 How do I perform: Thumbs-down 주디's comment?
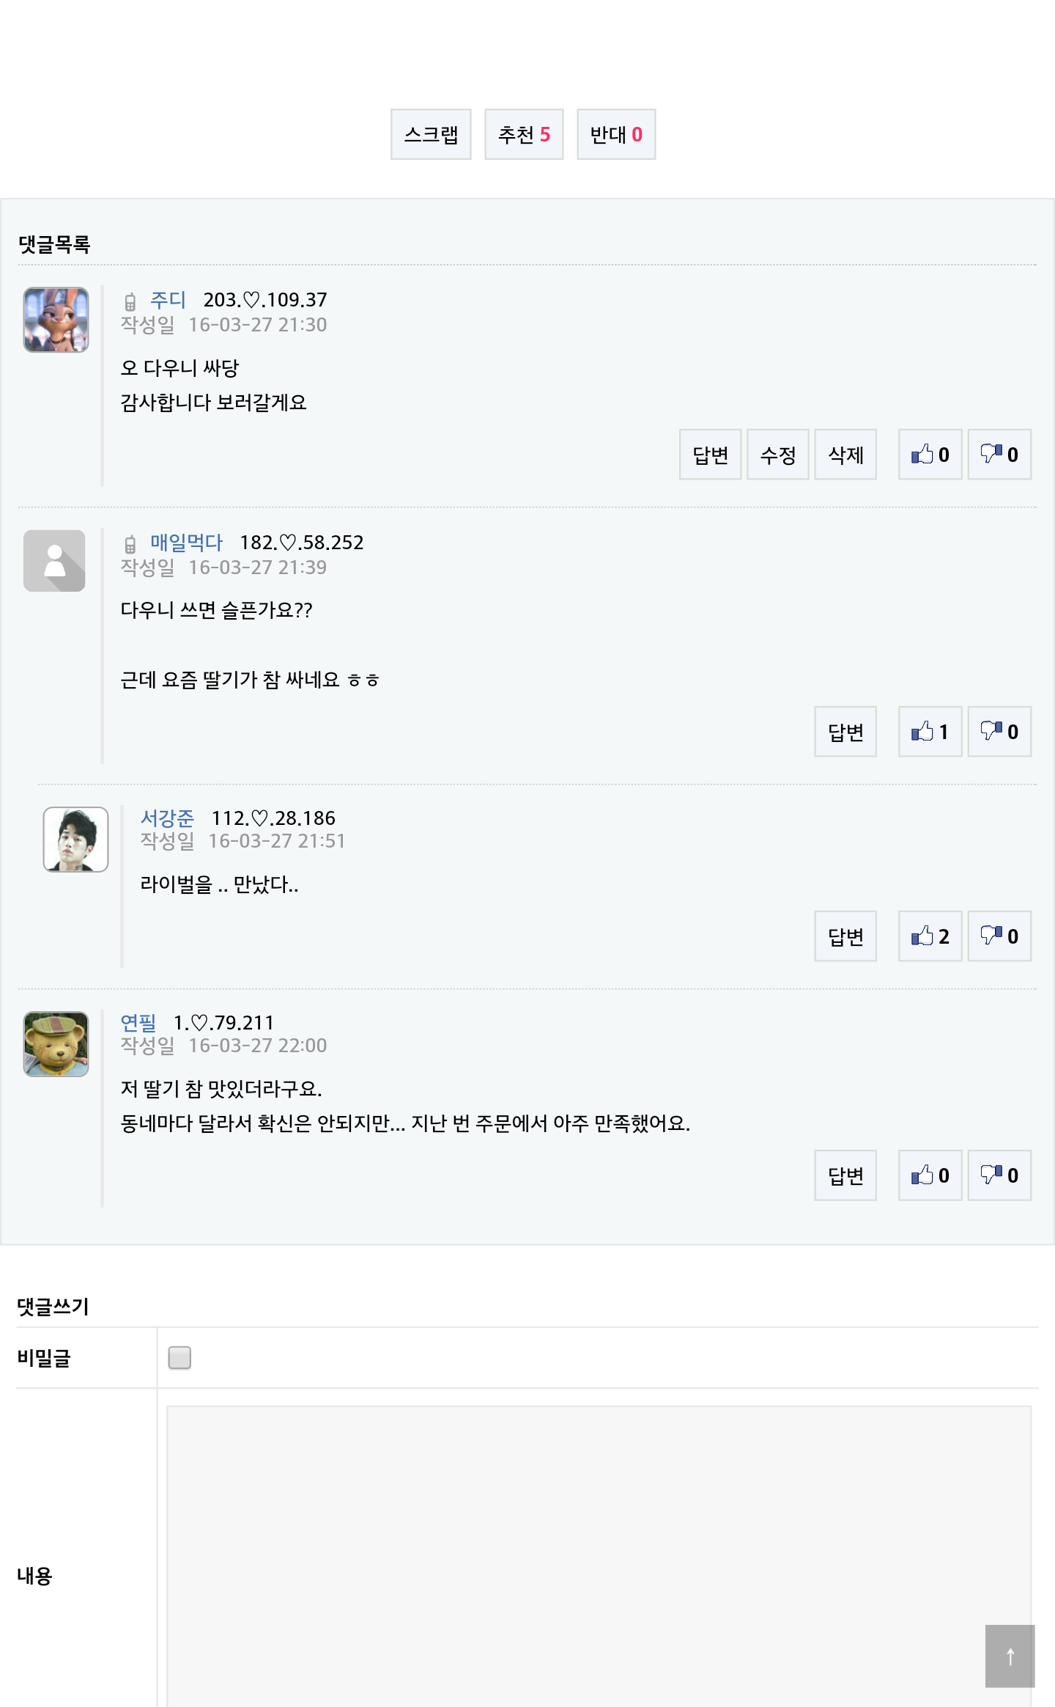point(999,455)
